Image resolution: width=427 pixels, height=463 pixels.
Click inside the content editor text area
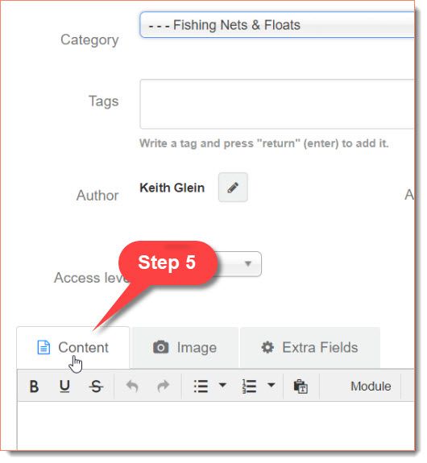click(216, 426)
